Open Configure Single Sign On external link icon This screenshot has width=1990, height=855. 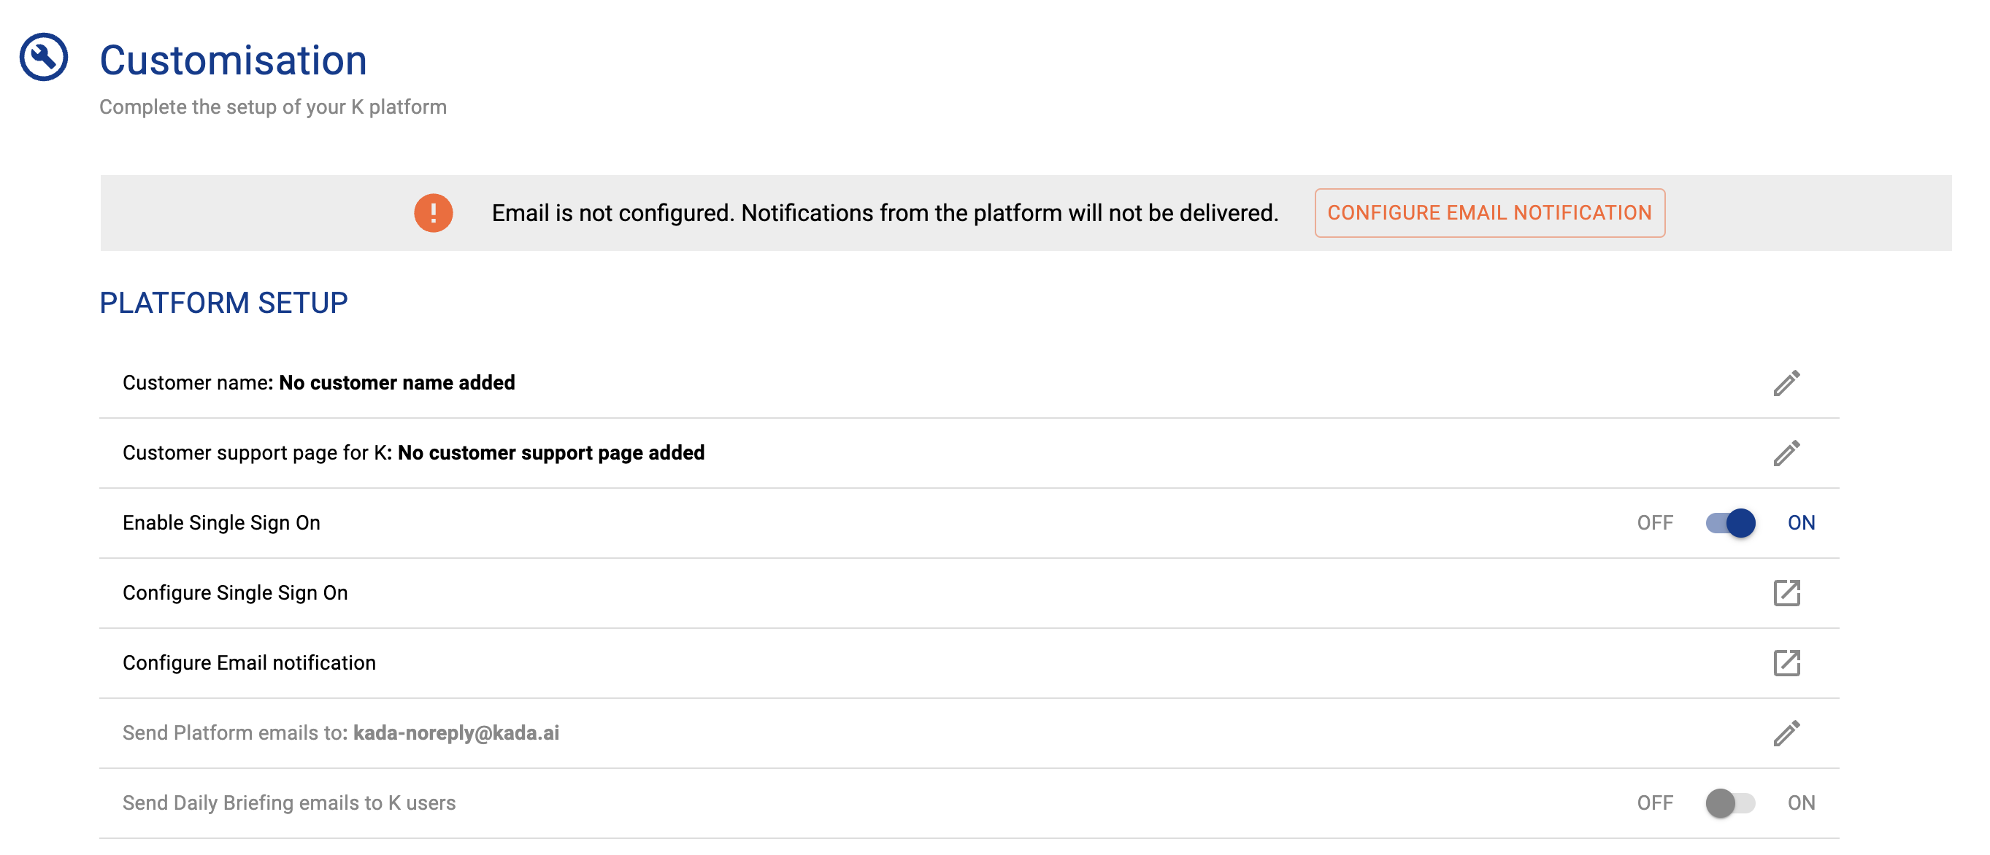(1786, 592)
